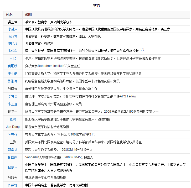Screen dimensions: 191x188
Task: Open the 朱正亚 link
Action: (13, 104)
